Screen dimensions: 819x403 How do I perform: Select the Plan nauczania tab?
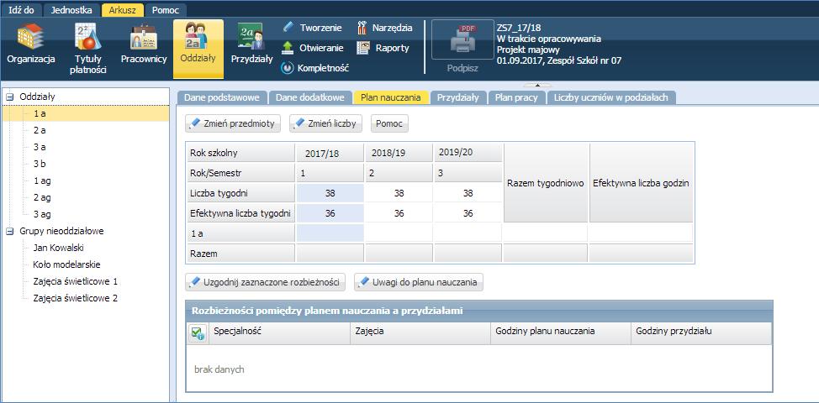pos(391,97)
